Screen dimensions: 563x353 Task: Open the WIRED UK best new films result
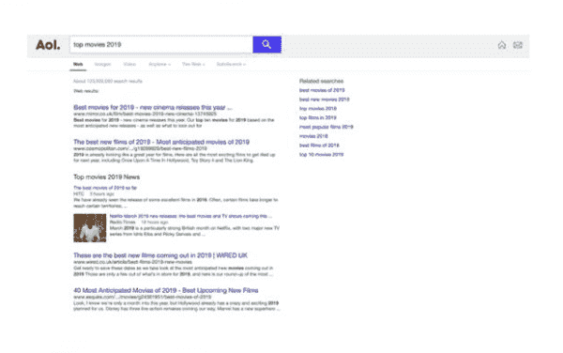tap(160, 255)
